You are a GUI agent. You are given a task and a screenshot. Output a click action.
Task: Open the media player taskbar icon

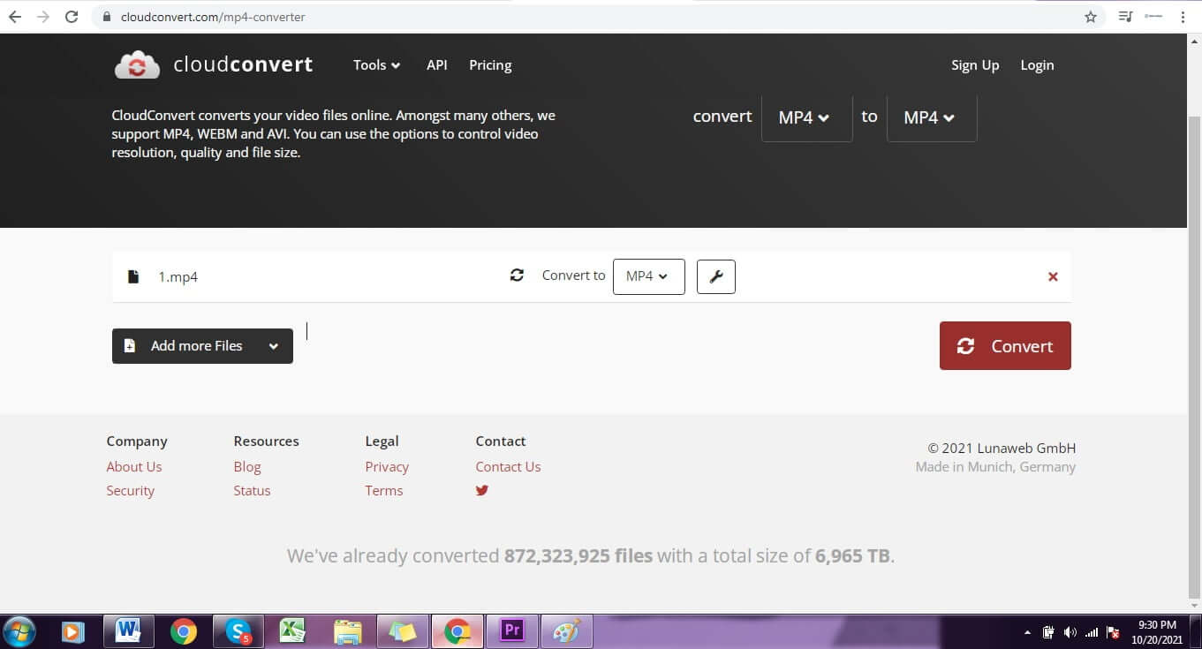pyautogui.click(x=72, y=632)
